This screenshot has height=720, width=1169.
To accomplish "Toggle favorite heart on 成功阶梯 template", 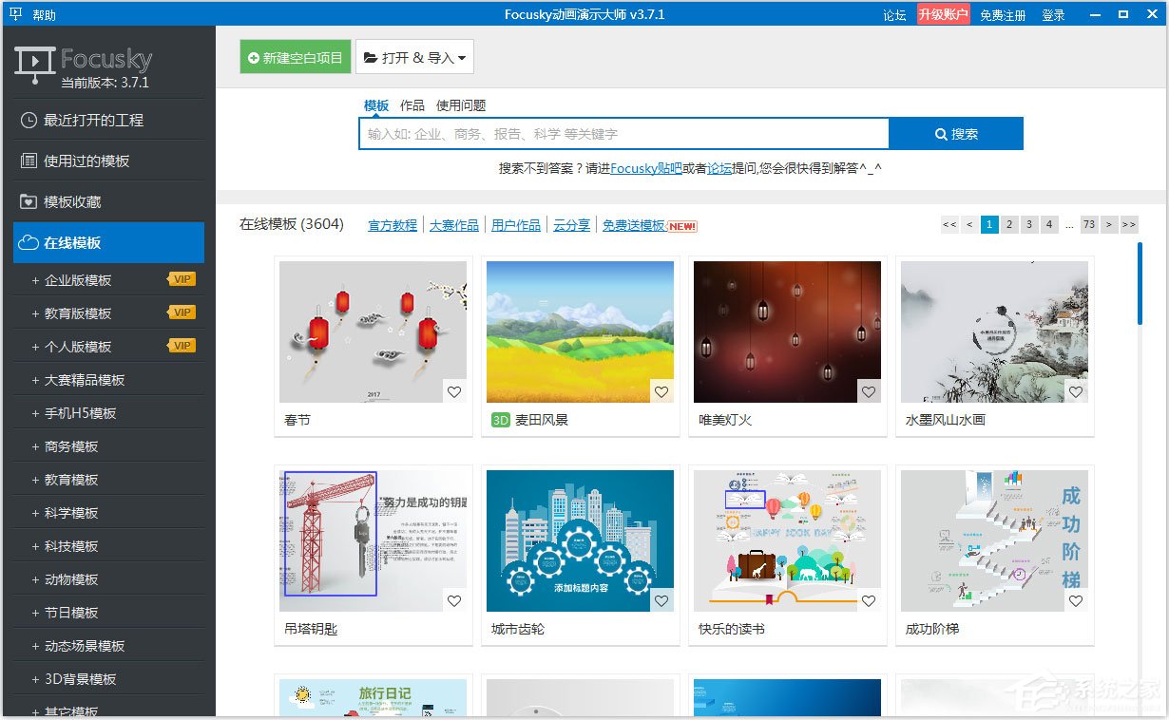I will click(1076, 600).
